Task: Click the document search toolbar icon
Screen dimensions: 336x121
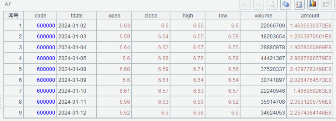Action: point(272,4)
